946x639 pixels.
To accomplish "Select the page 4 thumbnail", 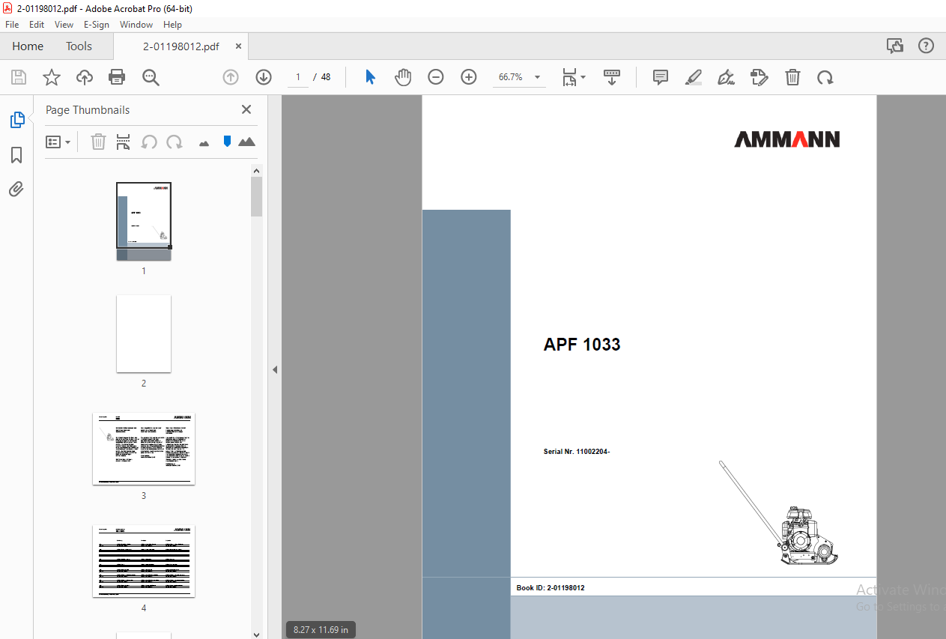I will (x=144, y=561).
